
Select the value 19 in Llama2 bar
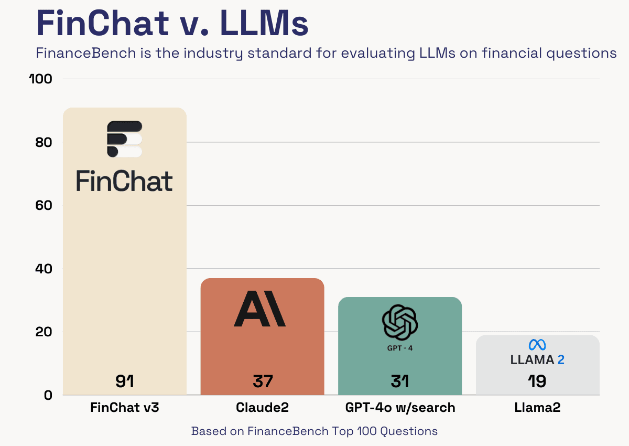[x=537, y=381]
